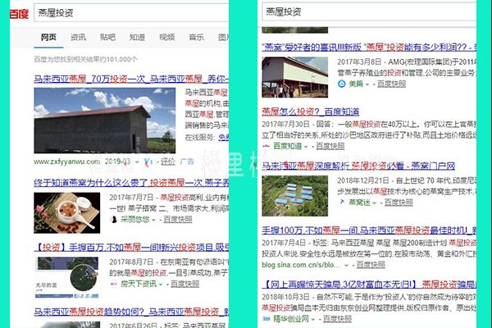Screen dimensions: 492x328
Task: Click the dark swiftlet house photo thumbnail
Action: 104,121
